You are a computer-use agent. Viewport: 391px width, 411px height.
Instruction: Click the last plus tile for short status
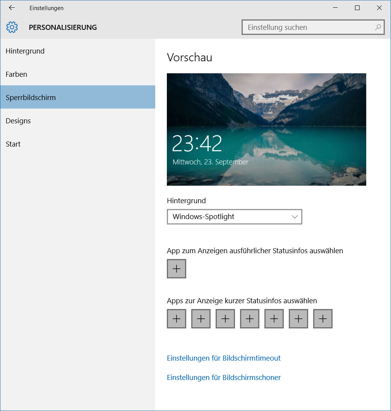[323, 319]
